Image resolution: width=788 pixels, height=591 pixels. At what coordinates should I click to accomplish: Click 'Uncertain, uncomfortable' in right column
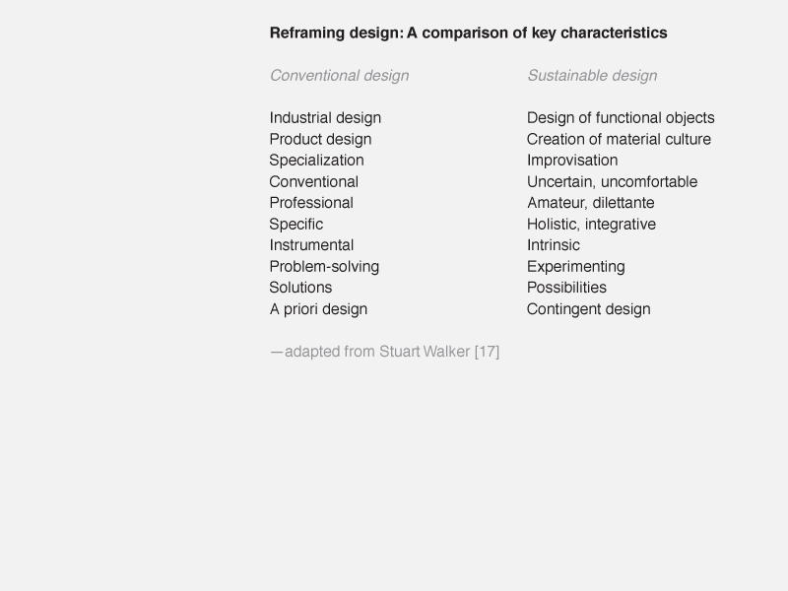612,181
